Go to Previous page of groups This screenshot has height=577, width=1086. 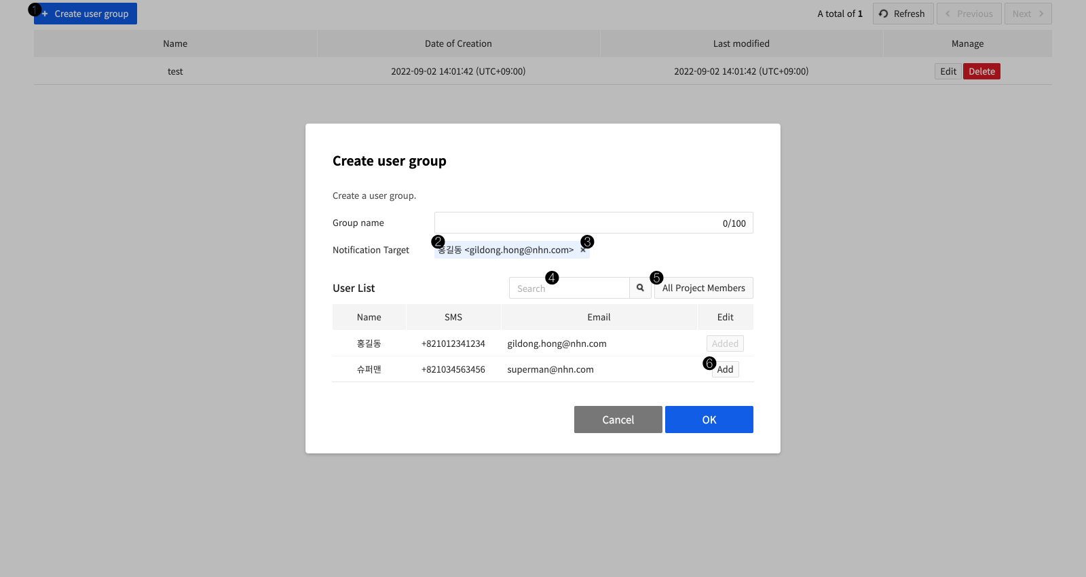coord(969,14)
